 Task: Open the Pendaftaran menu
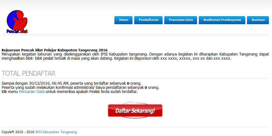tap(148, 20)
